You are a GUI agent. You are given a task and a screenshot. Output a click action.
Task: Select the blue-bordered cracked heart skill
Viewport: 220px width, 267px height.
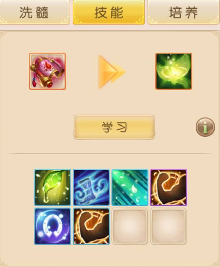click(91, 226)
